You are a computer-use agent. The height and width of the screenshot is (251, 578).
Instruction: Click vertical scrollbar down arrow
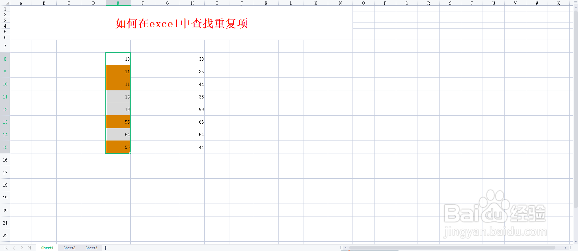click(576, 242)
